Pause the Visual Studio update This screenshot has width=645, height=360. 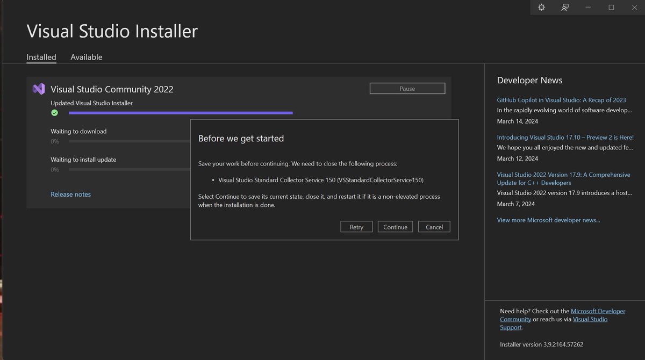click(407, 89)
